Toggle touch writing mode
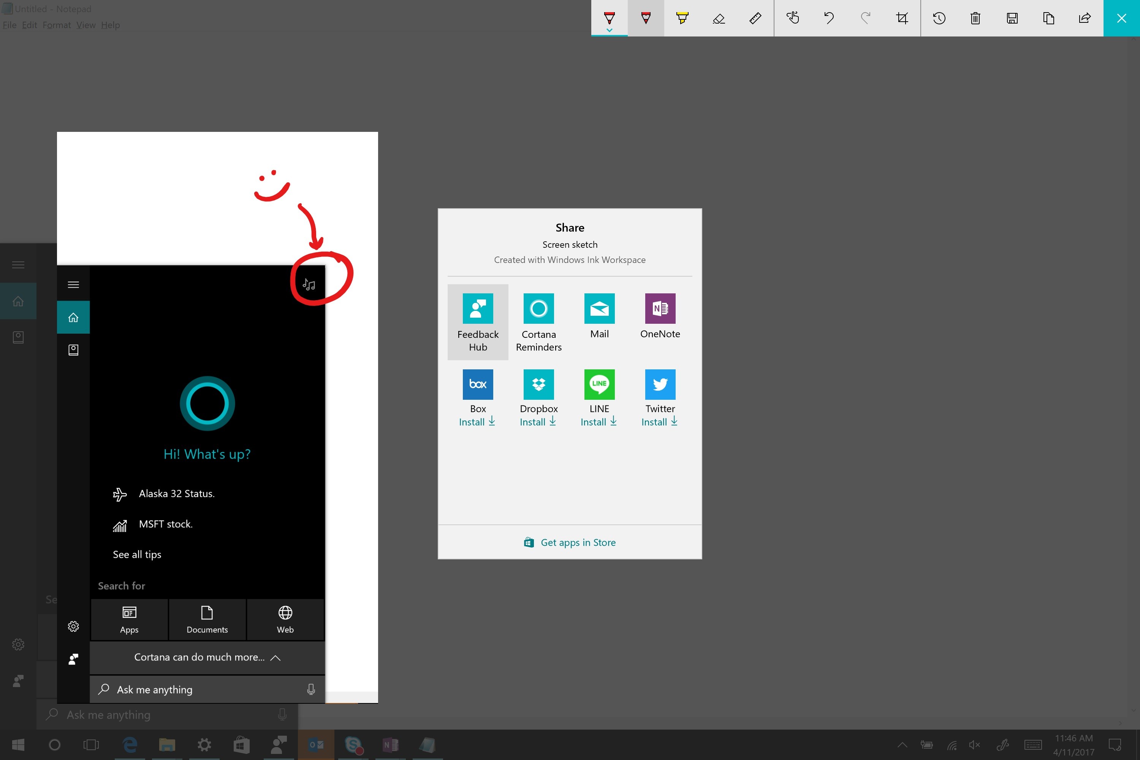 pyautogui.click(x=793, y=18)
